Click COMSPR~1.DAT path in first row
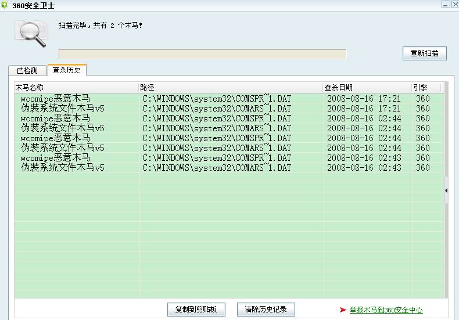 point(217,99)
